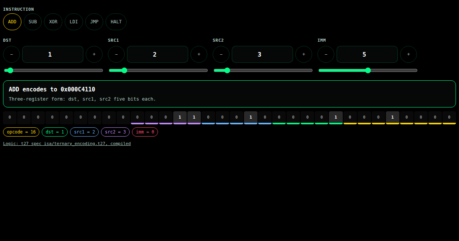Click the 'dst = 1' field chip
The image size is (459, 241).
tap(55, 132)
